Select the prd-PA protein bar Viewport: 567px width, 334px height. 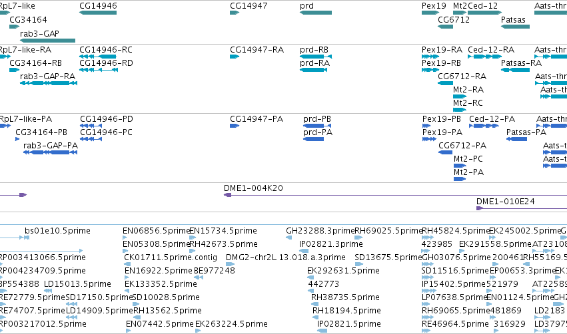(313, 139)
